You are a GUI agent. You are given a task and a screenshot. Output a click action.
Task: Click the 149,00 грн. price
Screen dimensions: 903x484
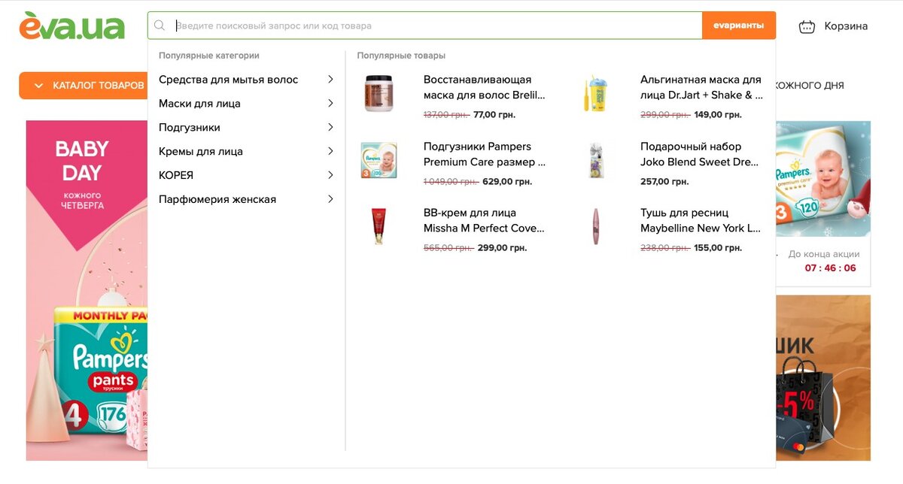[718, 115]
